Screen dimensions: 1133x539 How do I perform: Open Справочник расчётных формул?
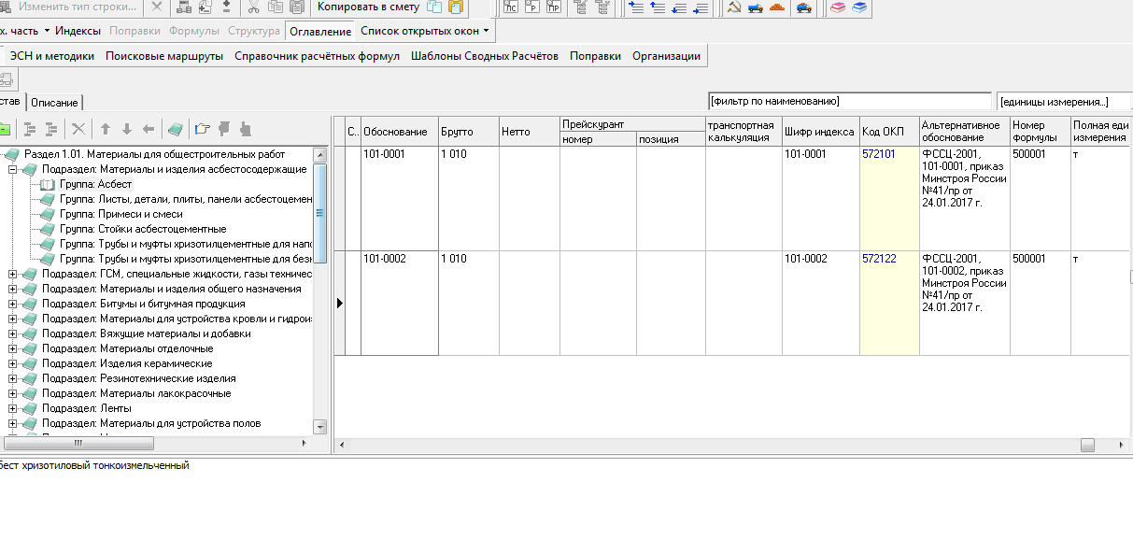click(317, 56)
